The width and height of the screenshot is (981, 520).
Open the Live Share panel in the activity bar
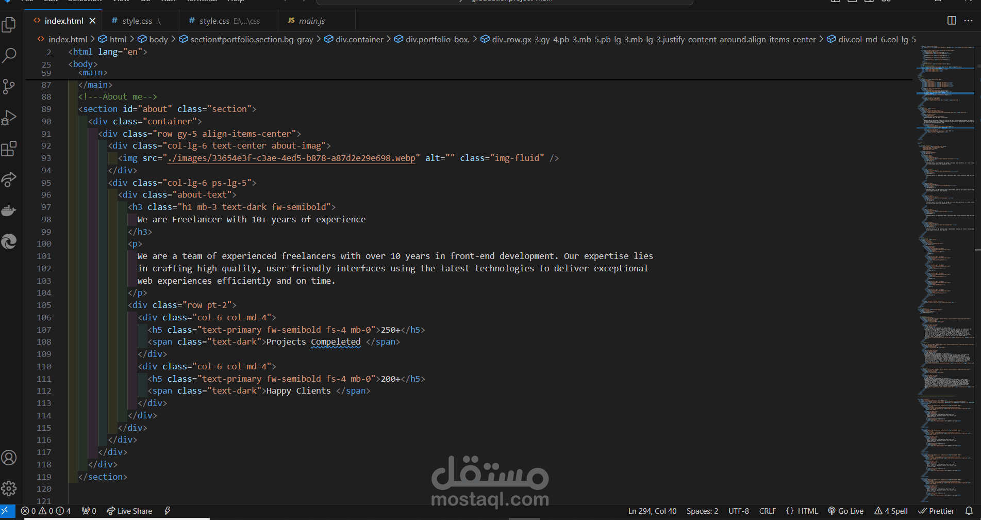(x=9, y=180)
